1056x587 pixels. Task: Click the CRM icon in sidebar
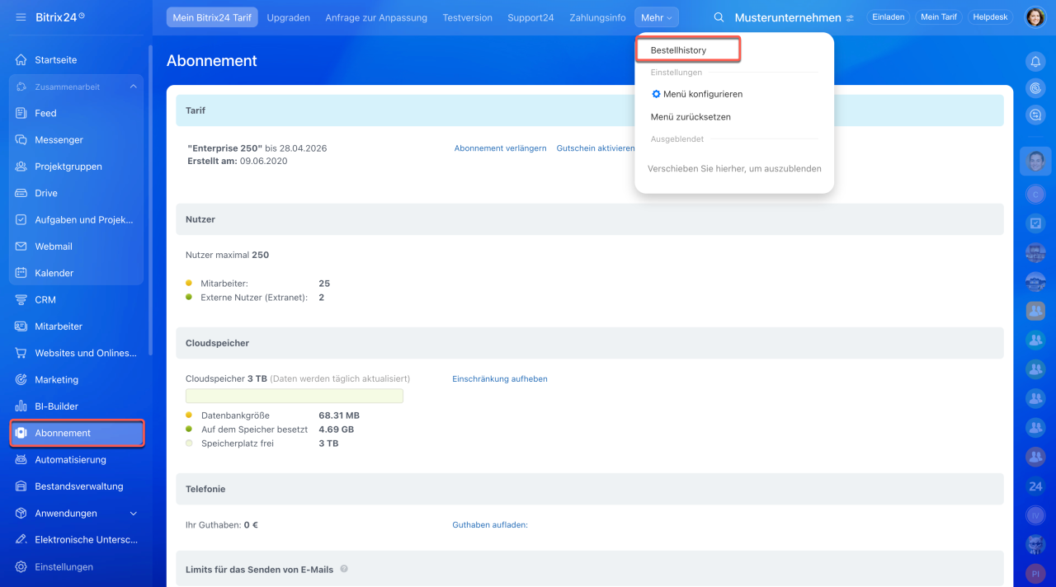tap(21, 300)
